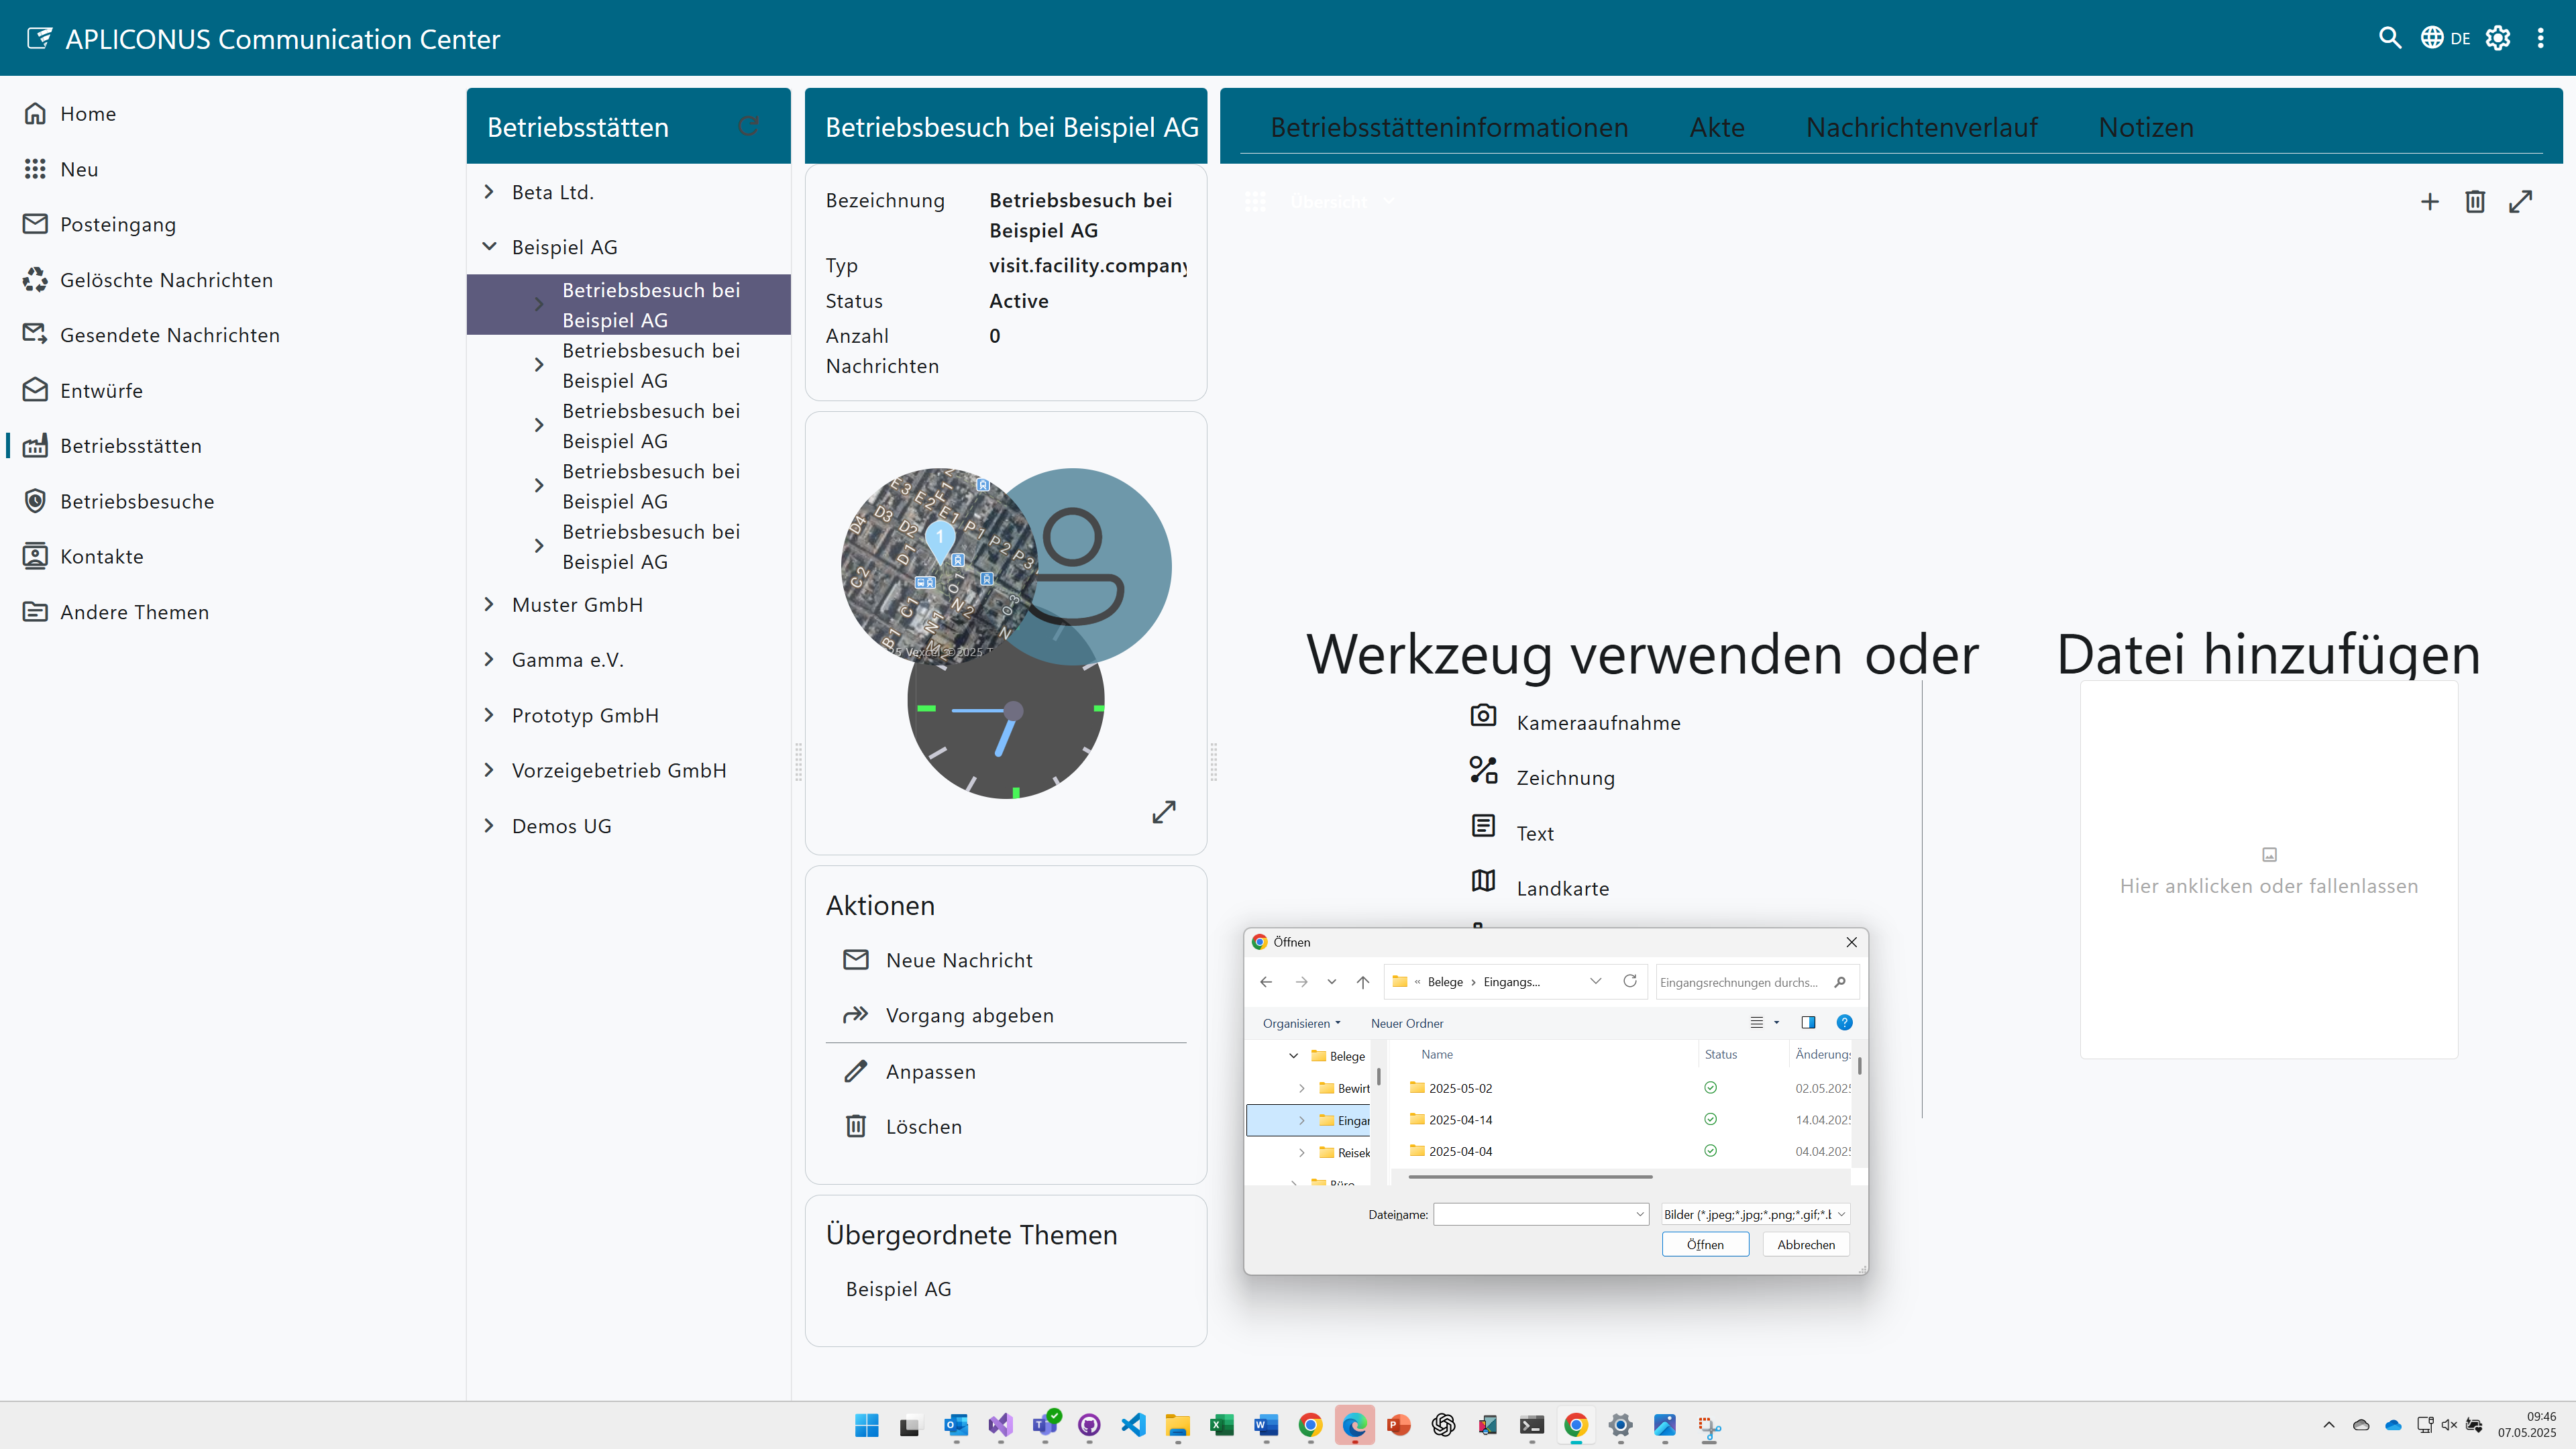Expand the Akte panel to fullscreen
Image resolution: width=2576 pixels, height=1449 pixels.
[x=2521, y=202]
